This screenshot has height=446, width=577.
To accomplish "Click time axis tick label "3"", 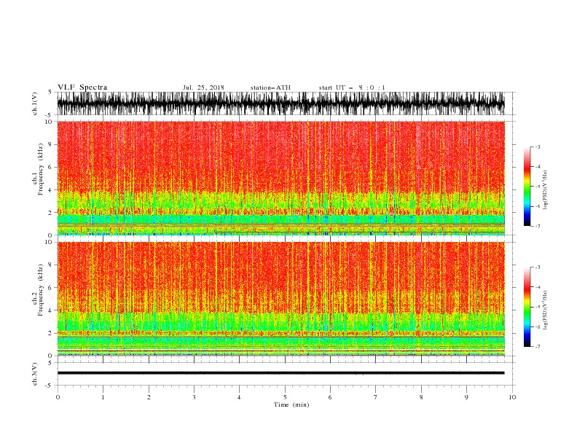I will [x=194, y=397].
